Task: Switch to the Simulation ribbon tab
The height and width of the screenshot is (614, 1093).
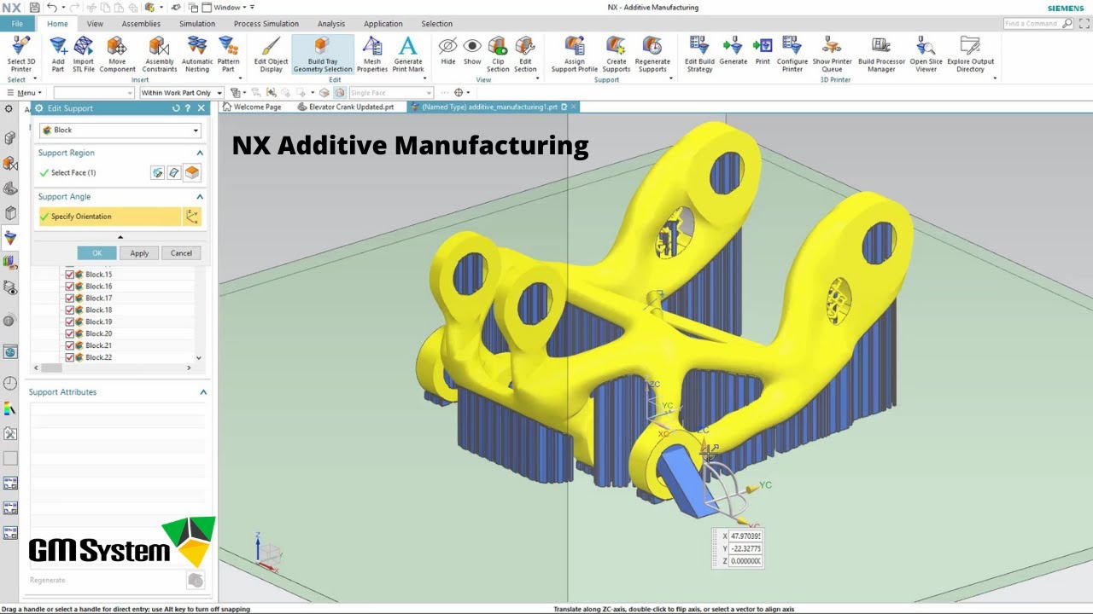Action: pyautogui.click(x=197, y=24)
